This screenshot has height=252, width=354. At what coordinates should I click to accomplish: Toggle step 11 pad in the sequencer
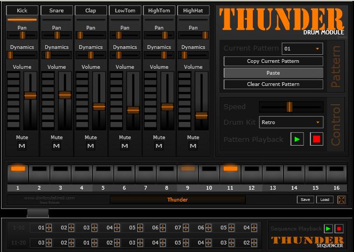coord(230,172)
